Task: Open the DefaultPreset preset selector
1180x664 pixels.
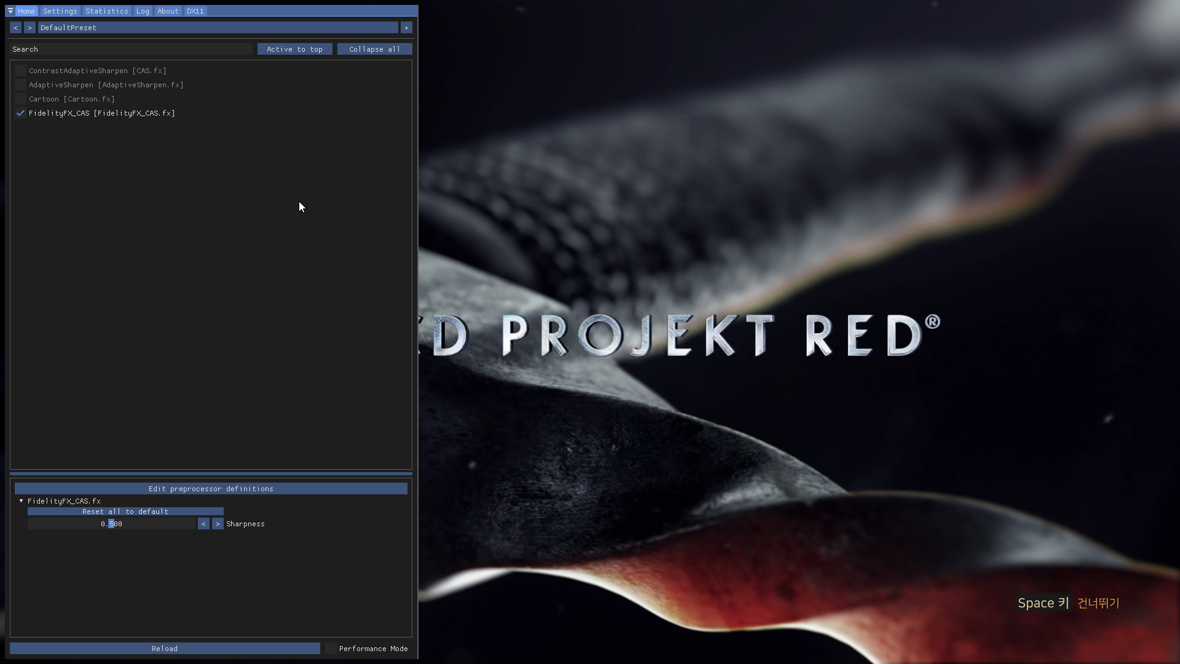Action: (x=218, y=28)
